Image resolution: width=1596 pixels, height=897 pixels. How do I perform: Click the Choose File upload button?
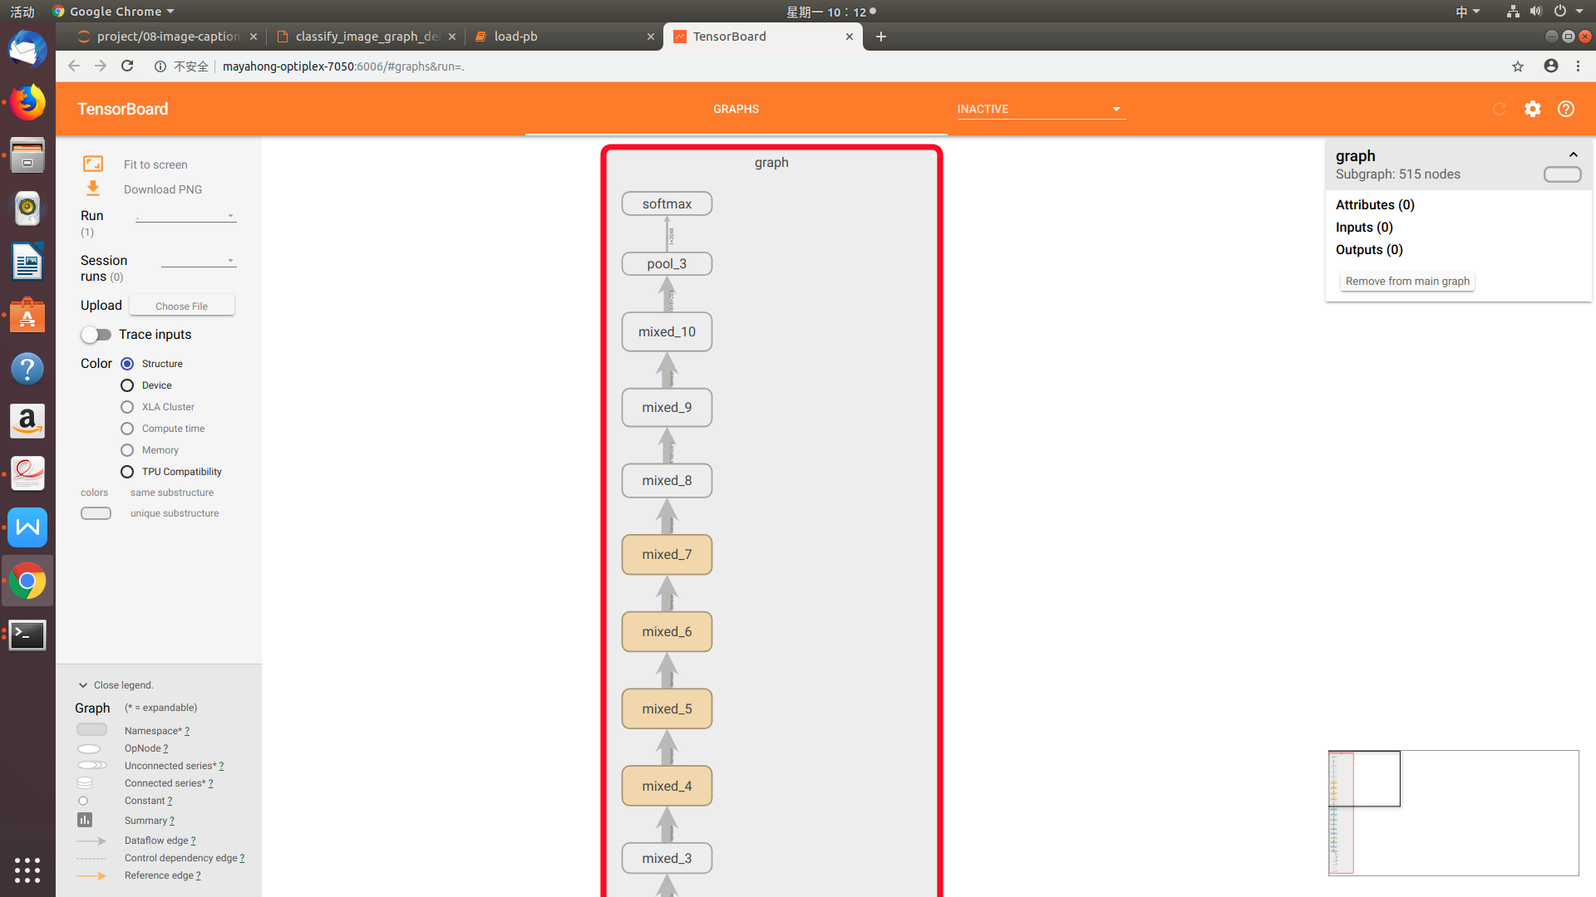click(181, 306)
